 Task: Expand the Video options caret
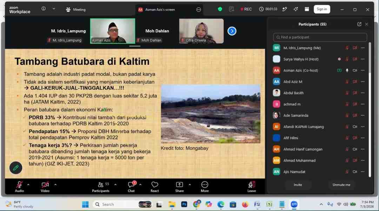click(55, 184)
